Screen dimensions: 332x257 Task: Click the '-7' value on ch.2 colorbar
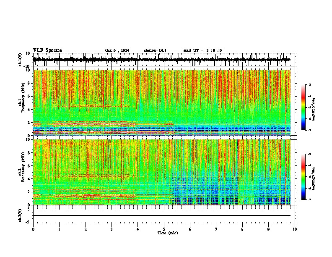tap(309, 200)
